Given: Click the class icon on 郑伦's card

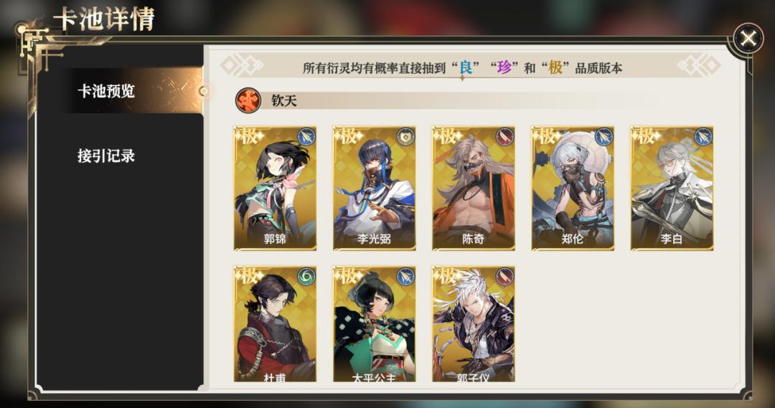Looking at the screenshot, I should [604, 137].
